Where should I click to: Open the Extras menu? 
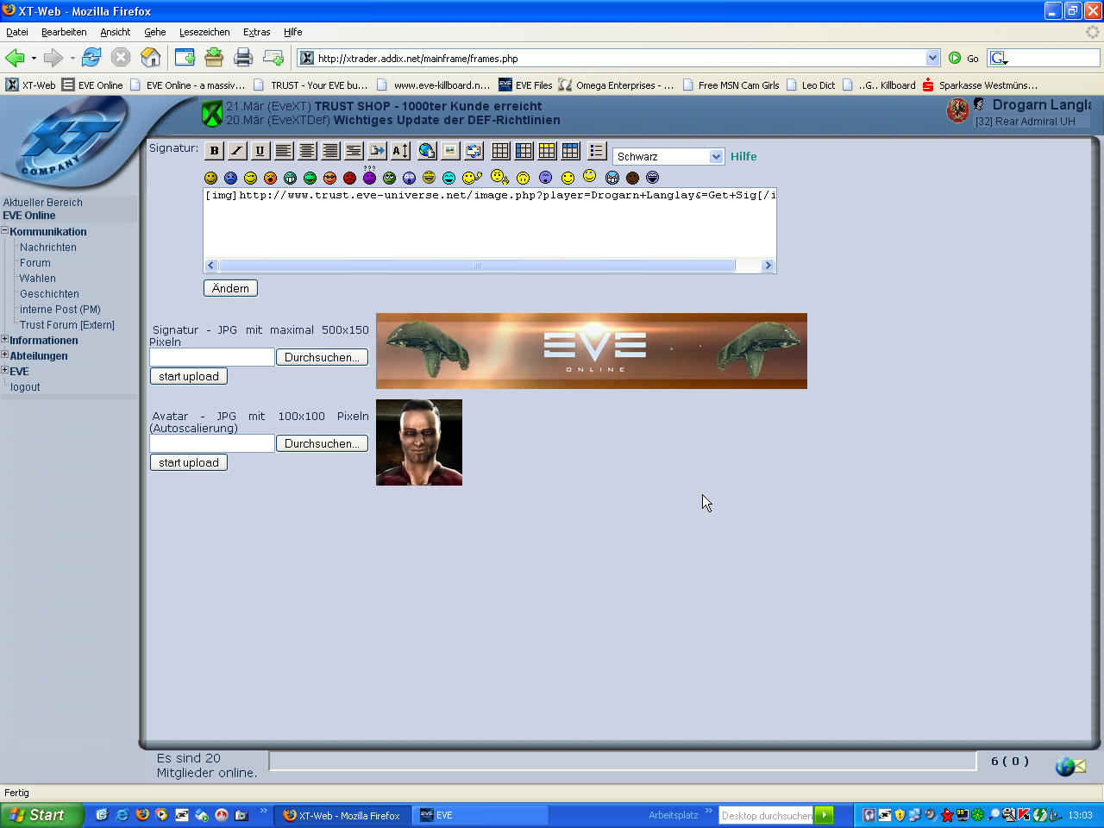(x=257, y=32)
